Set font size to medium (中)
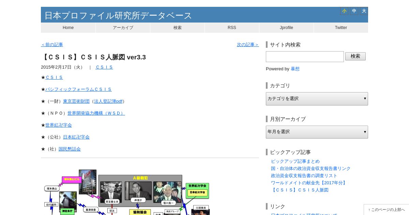Image resolution: width=409 pixels, height=215 pixels. point(354,11)
